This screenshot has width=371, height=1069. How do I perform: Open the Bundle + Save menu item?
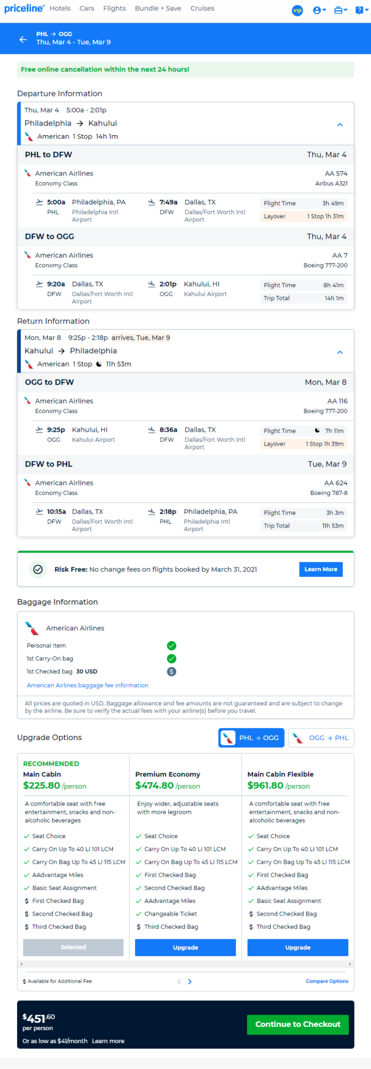click(158, 8)
